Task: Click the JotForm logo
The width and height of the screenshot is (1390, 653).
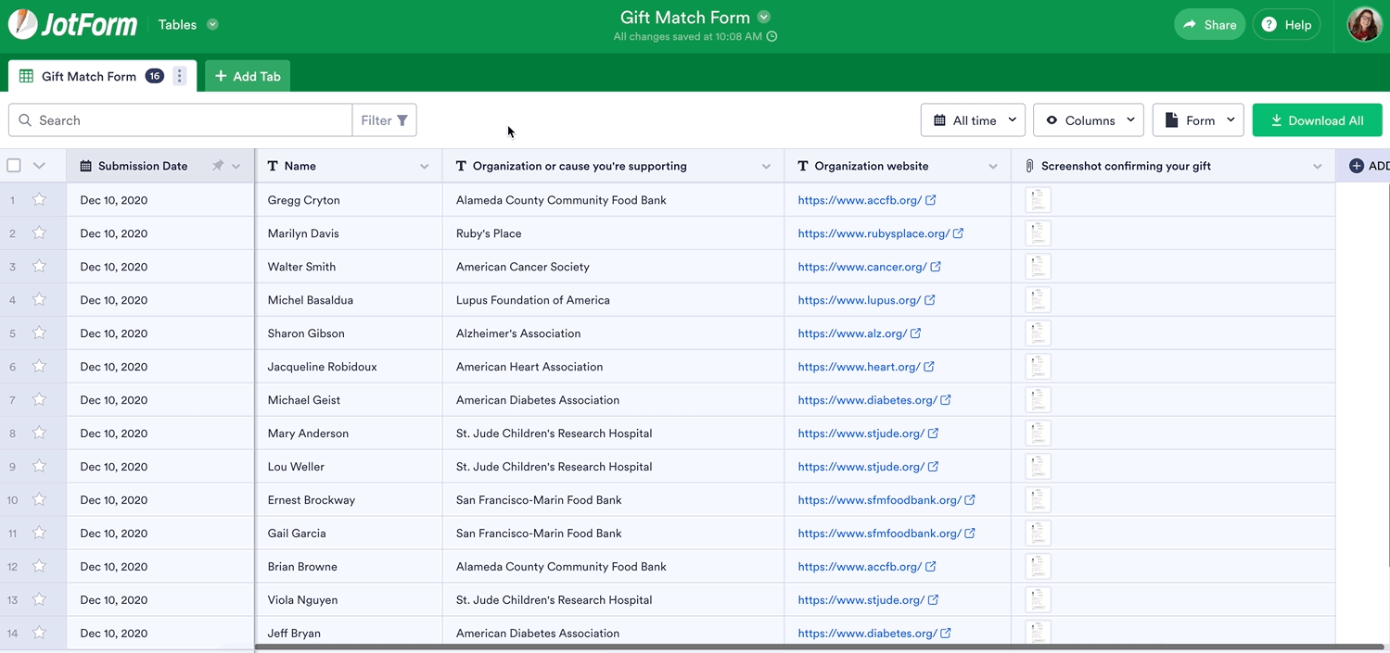Action: point(72,25)
